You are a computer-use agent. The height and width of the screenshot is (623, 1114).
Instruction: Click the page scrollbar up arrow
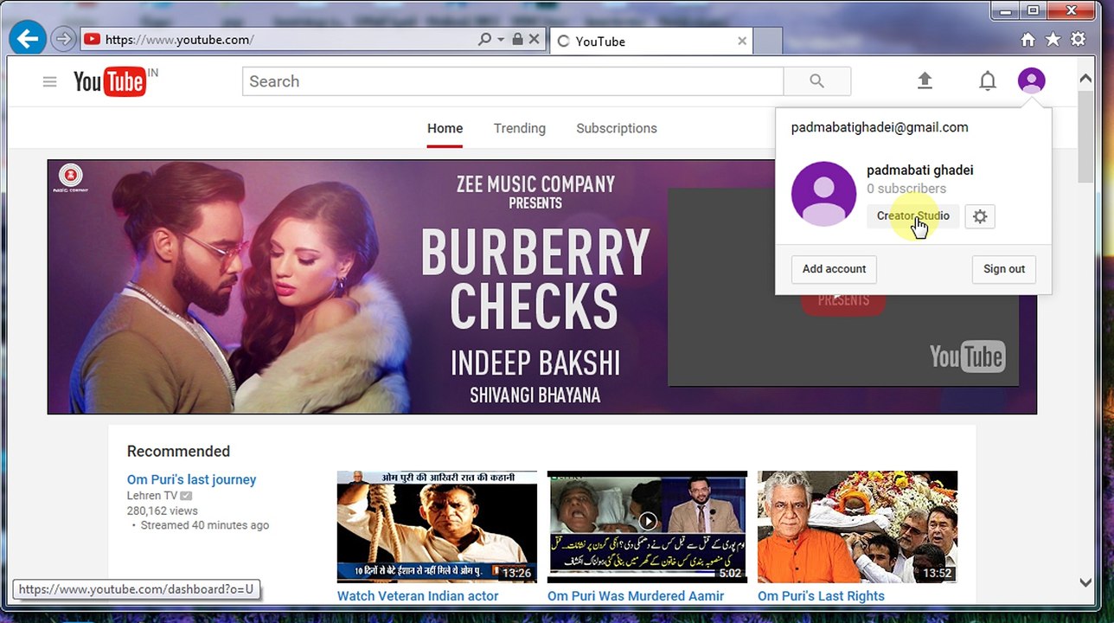tap(1085, 79)
